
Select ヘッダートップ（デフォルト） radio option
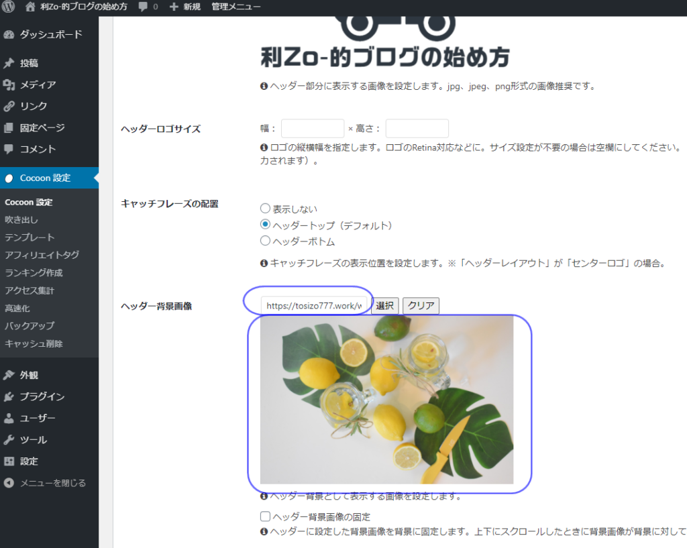[265, 225]
